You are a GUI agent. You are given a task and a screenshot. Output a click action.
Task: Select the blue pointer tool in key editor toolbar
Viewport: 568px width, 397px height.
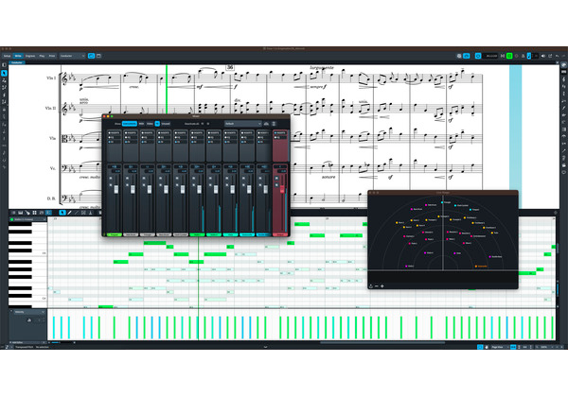(62, 213)
